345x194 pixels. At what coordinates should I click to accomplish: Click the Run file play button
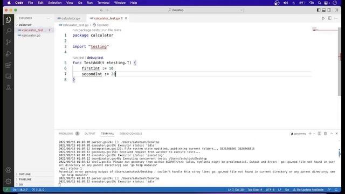[x=323, y=18]
